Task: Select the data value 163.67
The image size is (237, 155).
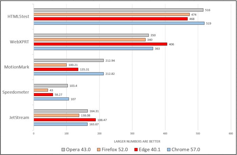Action: tap(94, 124)
